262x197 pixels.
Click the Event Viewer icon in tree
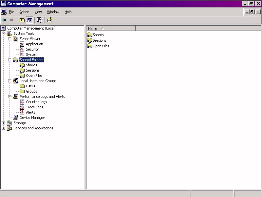pos(16,39)
